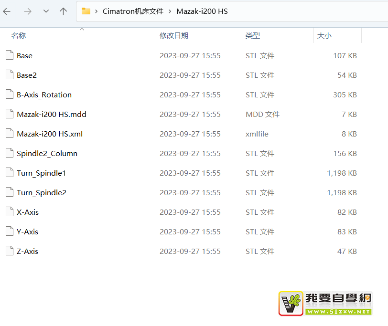Sort files by 修改日期 column
Screen dimensions: 388x326
pyautogui.click(x=174, y=36)
